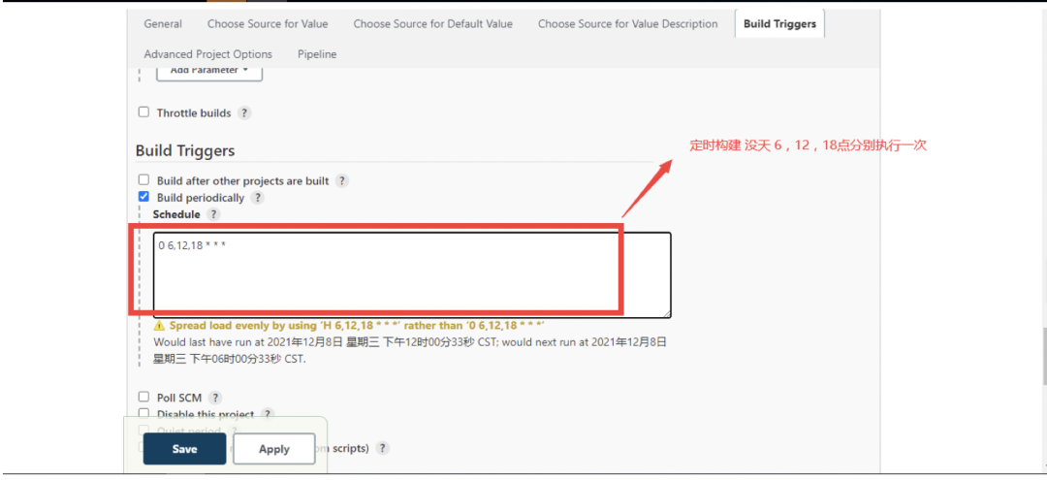Open the Choose Source for Value tab
This screenshot has width=1047, height=480.
268,23
